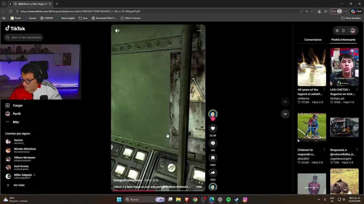Click the TikTok logo to go home
Screen dimensions: 364x204
[15, 28]
